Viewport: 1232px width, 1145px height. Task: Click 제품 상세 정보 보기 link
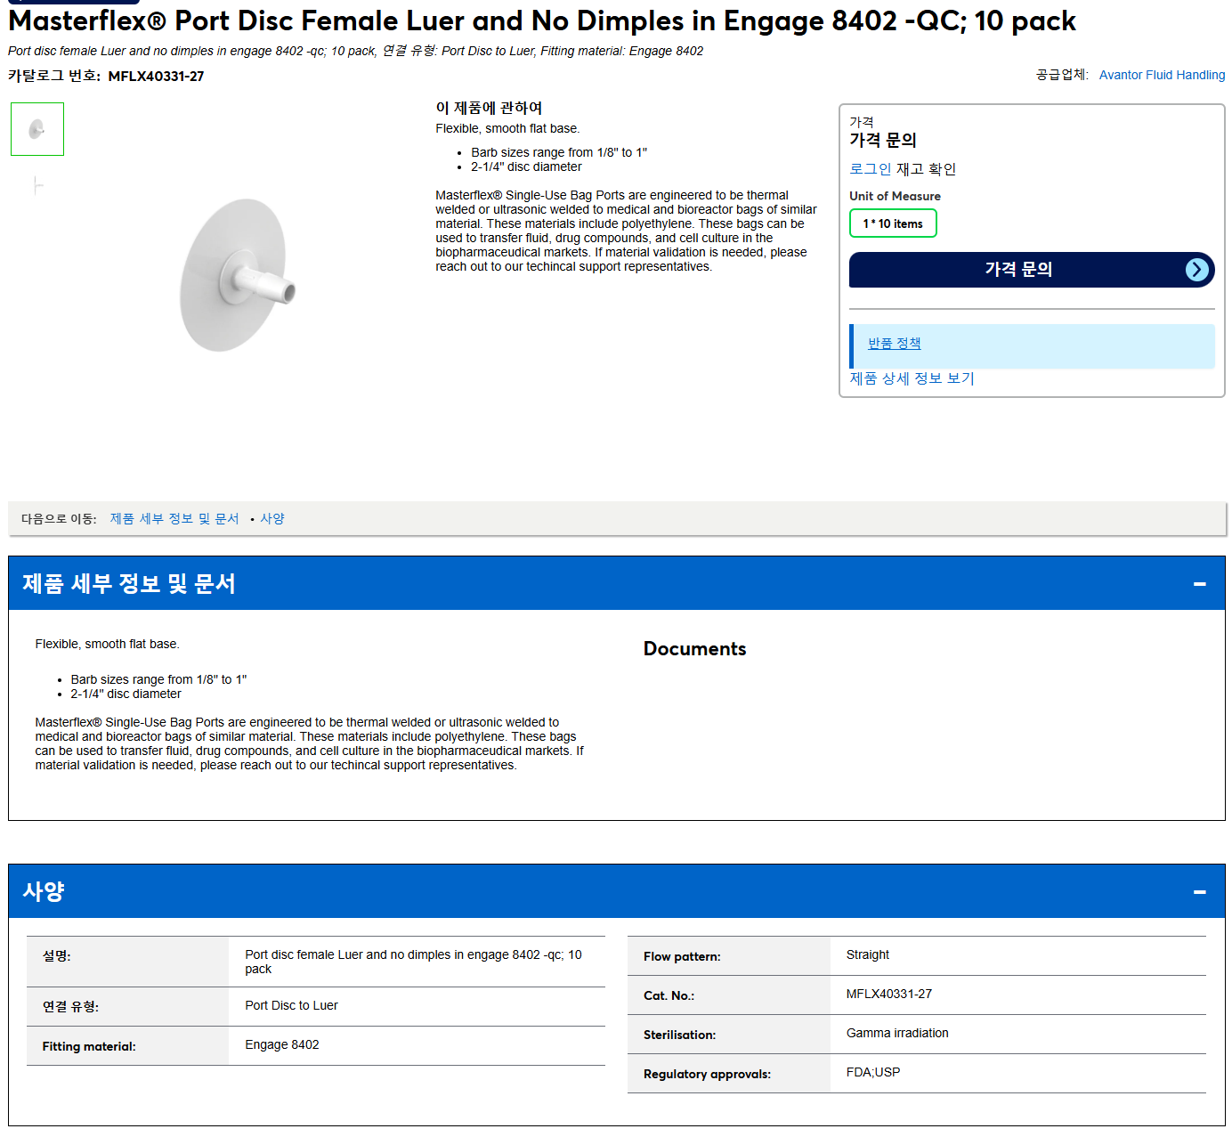coord(912,378)
